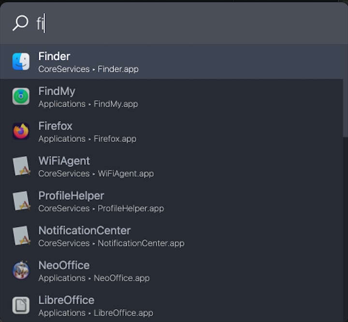Click the Firefox browser icon
Image resolution: width=348 pixels, height=322 pixels.
21,131
